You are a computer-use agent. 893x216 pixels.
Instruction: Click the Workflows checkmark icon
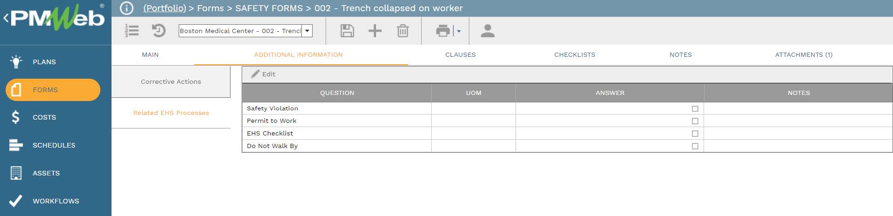pyautogui.click(x=16, y=201)
